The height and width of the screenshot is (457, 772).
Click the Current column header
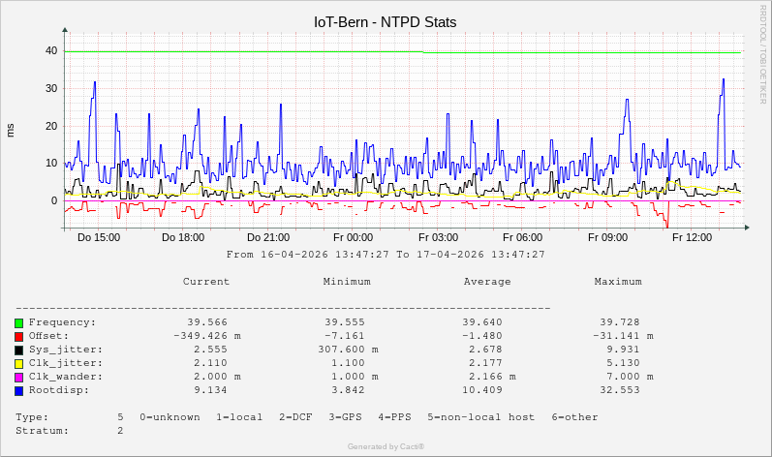[x=206, y=282]
